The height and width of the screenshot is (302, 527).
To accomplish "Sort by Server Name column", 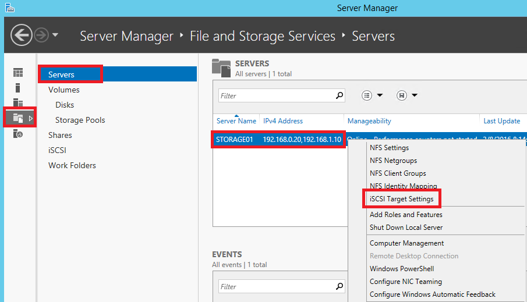I will (236, 121).
